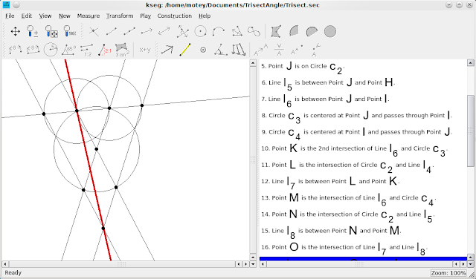Create new Angle Bisector
This screenshot has height=279, width=476.
click(x=237, y=31)
